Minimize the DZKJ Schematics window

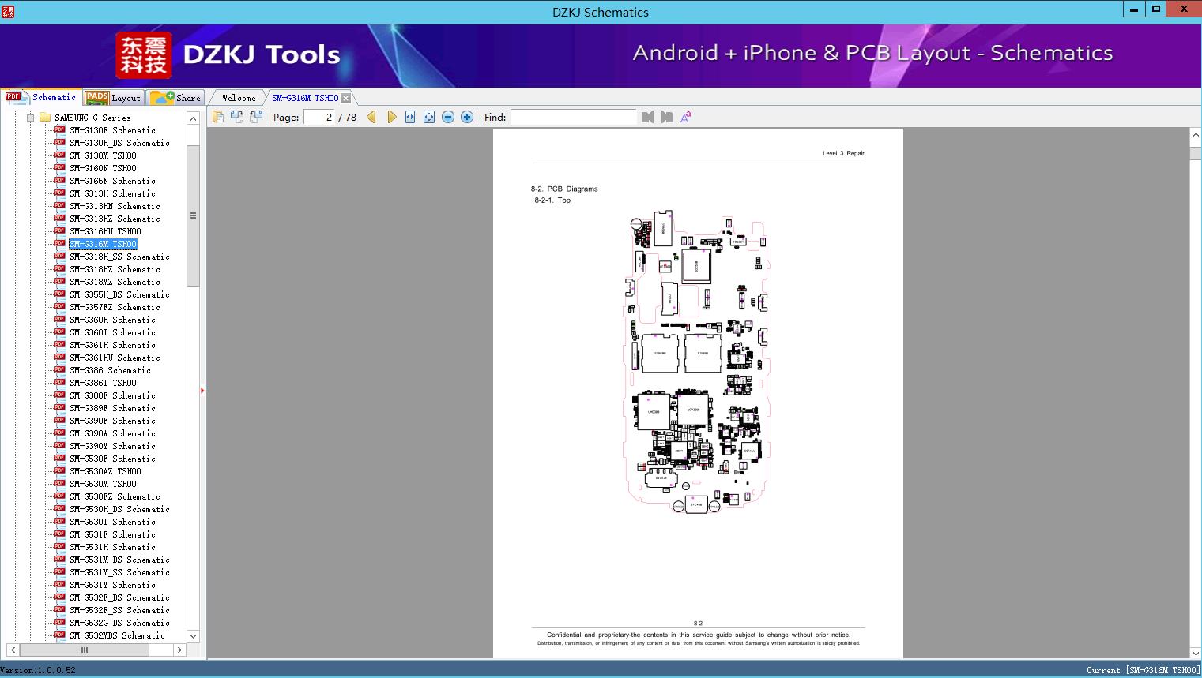1135,9
